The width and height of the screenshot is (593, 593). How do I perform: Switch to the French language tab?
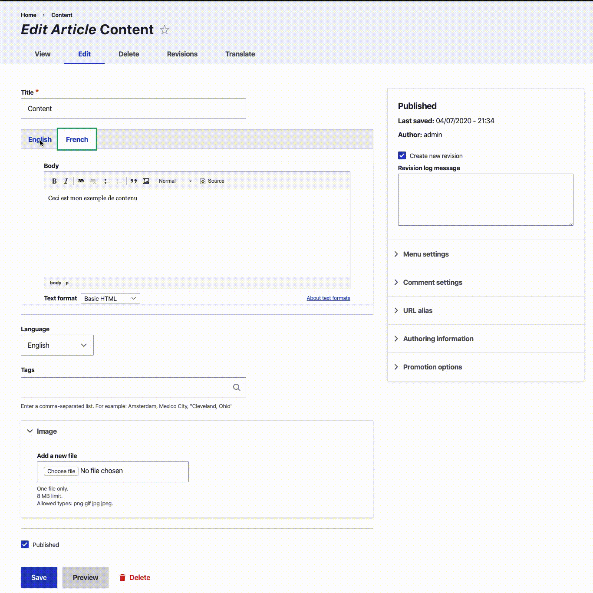click(77, 139)
